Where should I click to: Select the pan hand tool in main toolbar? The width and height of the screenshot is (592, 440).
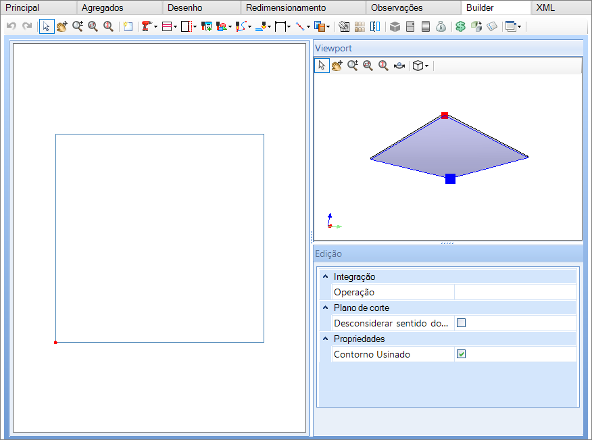point(62,26)
